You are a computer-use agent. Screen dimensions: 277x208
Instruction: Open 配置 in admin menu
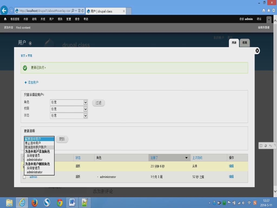(x=69, y=19)
